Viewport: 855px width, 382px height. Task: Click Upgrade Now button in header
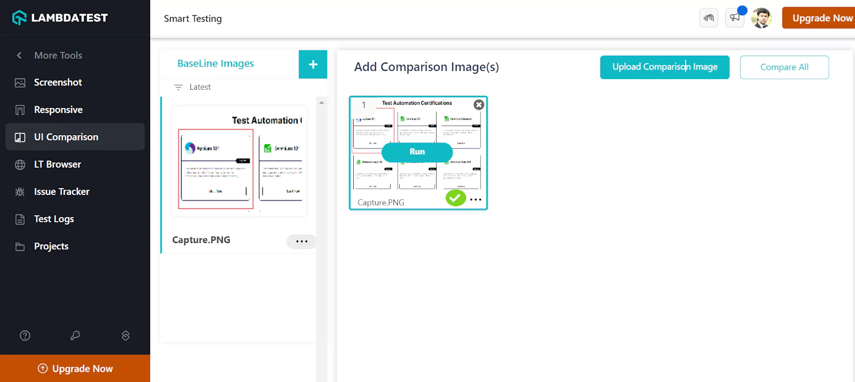[x=819, y=18]
